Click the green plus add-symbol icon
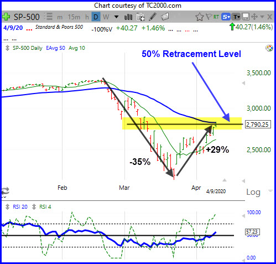The width and height of the screenshot is (276, 264). tap(6, 17)
